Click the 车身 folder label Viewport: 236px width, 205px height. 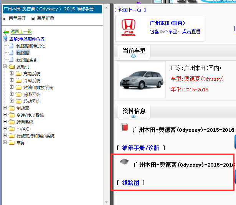[20, 143]
